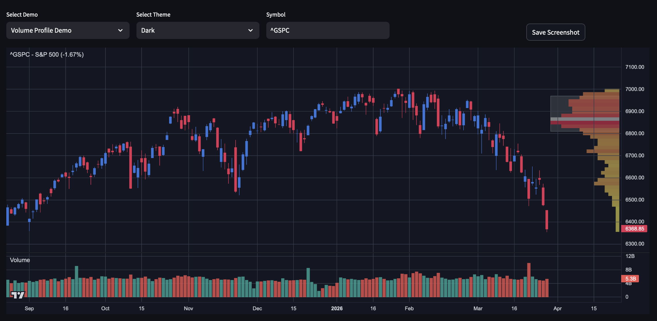Viewport: 657px width, 321px height.
Task: Click the Save Screenshot button
Action: point(556,32)
